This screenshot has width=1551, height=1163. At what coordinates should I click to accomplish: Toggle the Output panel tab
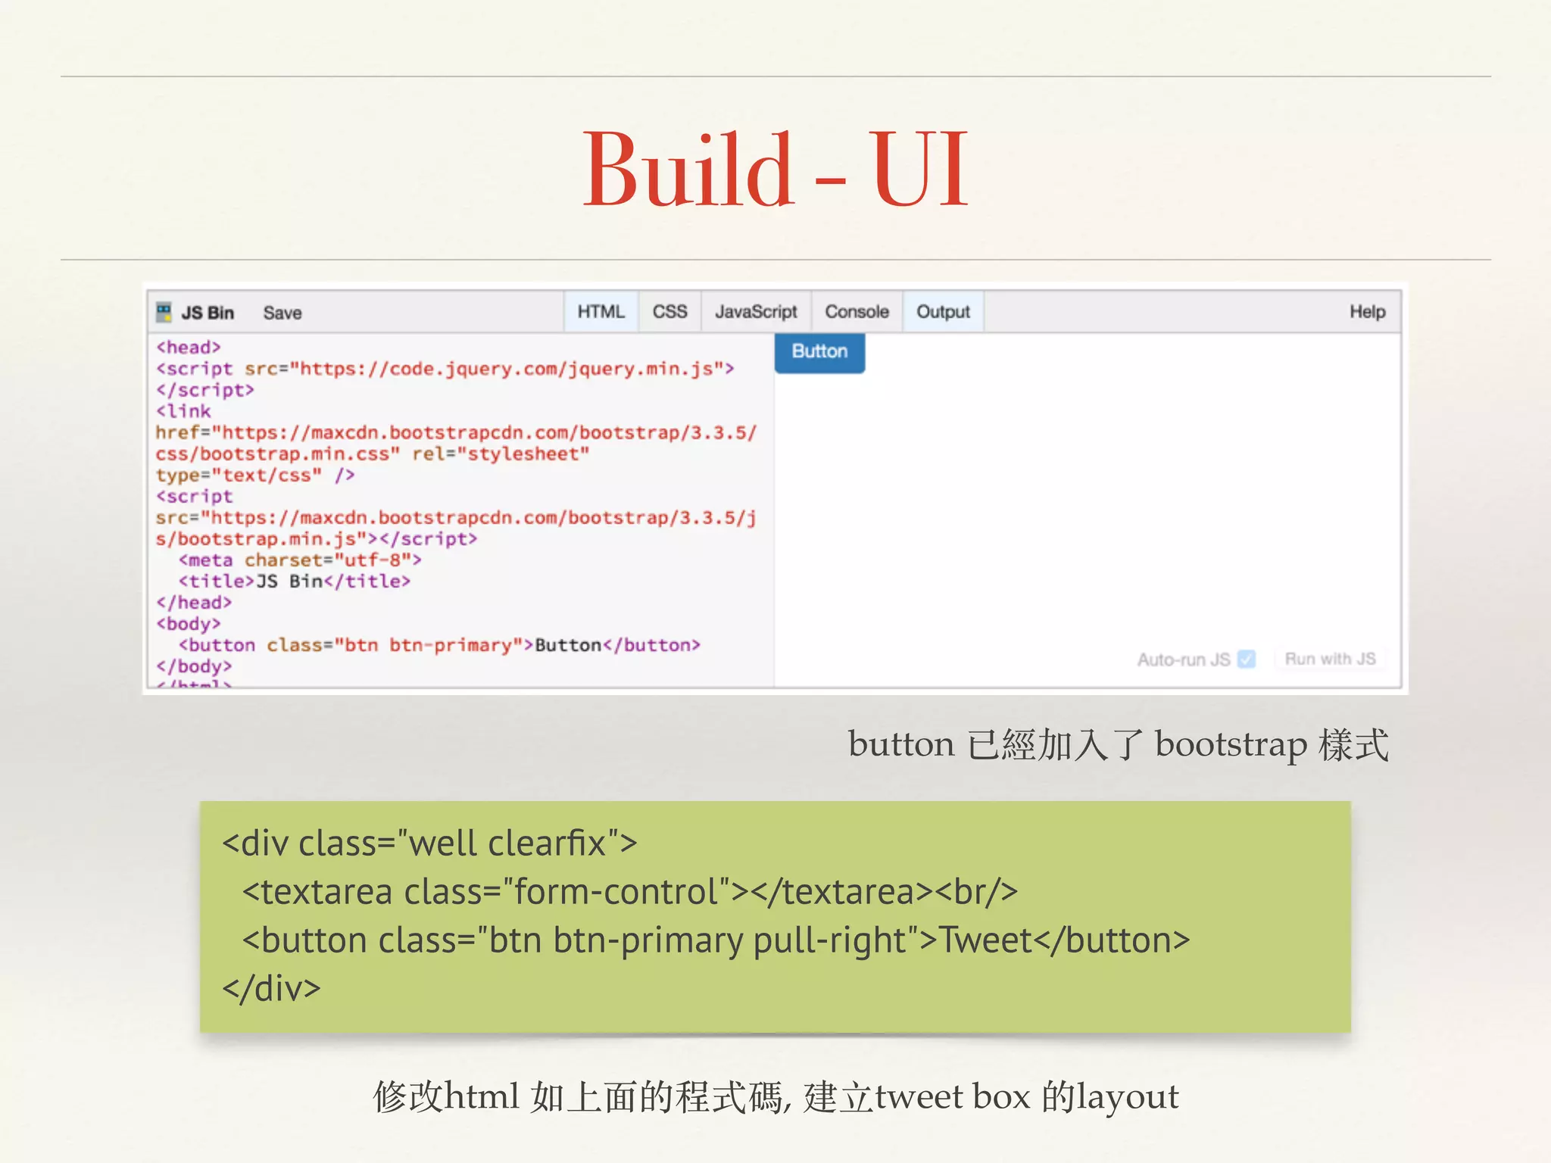coord(943,312)
